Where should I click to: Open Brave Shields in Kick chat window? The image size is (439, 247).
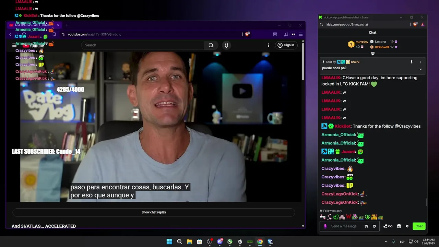click(415, 24)
